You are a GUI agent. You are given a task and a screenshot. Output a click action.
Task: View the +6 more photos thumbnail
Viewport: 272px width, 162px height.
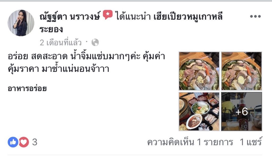[x=241, y=111]
